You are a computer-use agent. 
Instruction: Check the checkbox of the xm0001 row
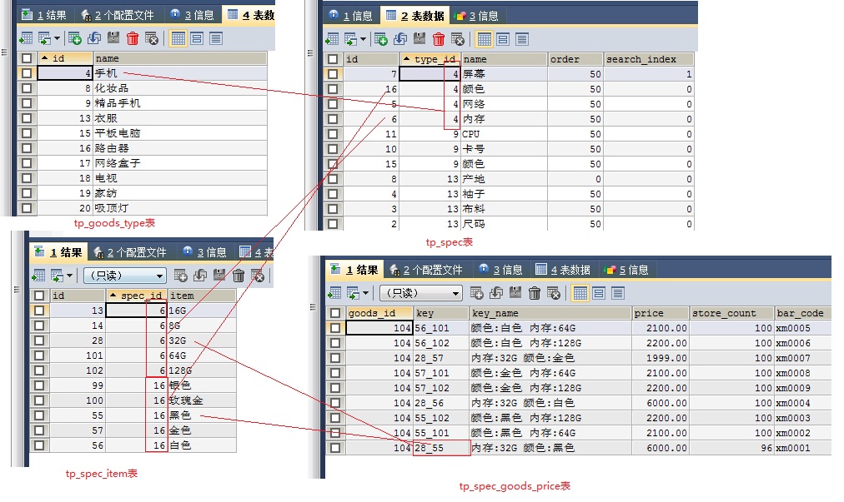click(334, 450)
